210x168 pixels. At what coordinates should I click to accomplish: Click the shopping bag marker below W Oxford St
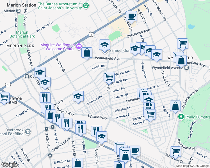click(78, 163)
